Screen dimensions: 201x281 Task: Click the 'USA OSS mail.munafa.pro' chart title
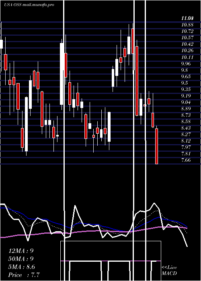(29, 5)
